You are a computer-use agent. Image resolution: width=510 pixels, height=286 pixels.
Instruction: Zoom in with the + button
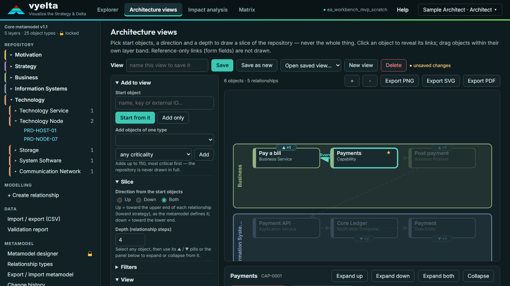(352, 81)
